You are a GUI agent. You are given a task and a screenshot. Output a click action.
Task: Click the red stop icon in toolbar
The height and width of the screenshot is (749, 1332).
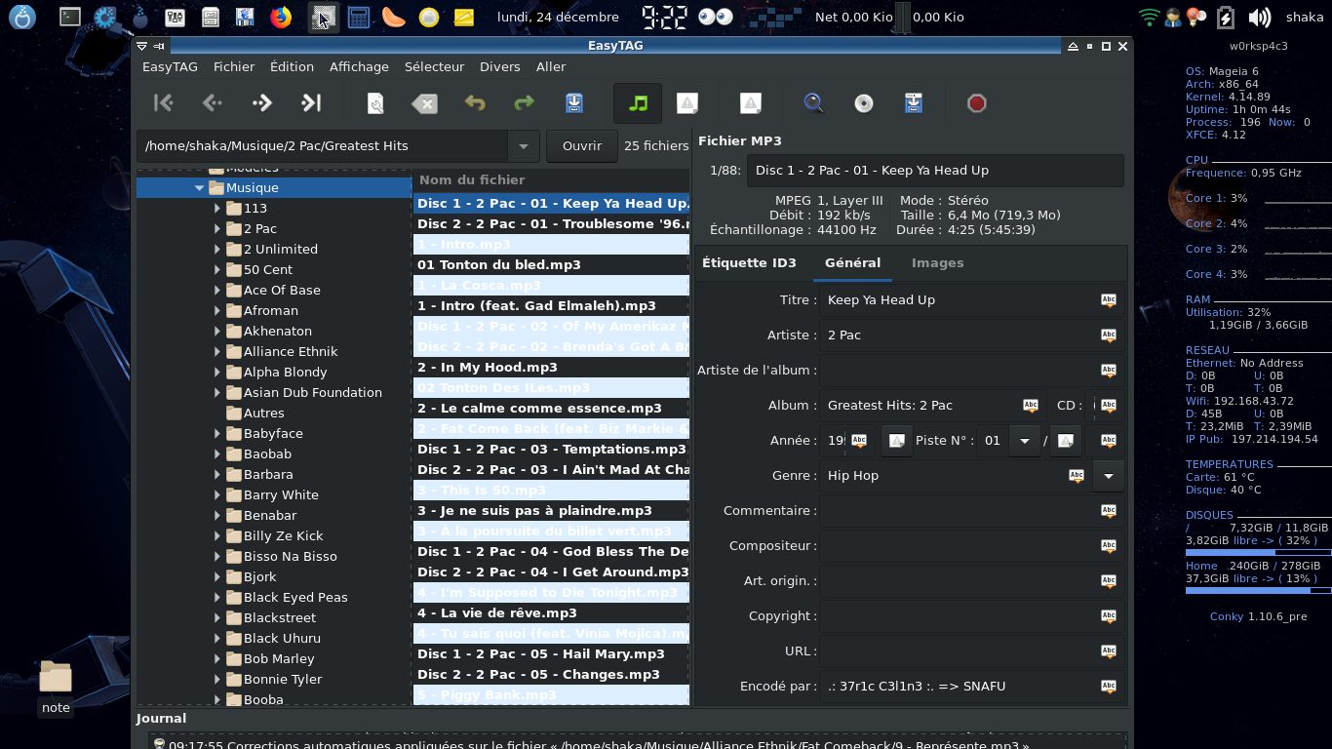tap(977, 102)
